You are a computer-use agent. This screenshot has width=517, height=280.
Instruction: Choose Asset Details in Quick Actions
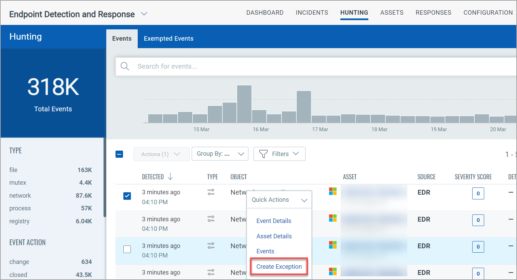coord(274,236)
